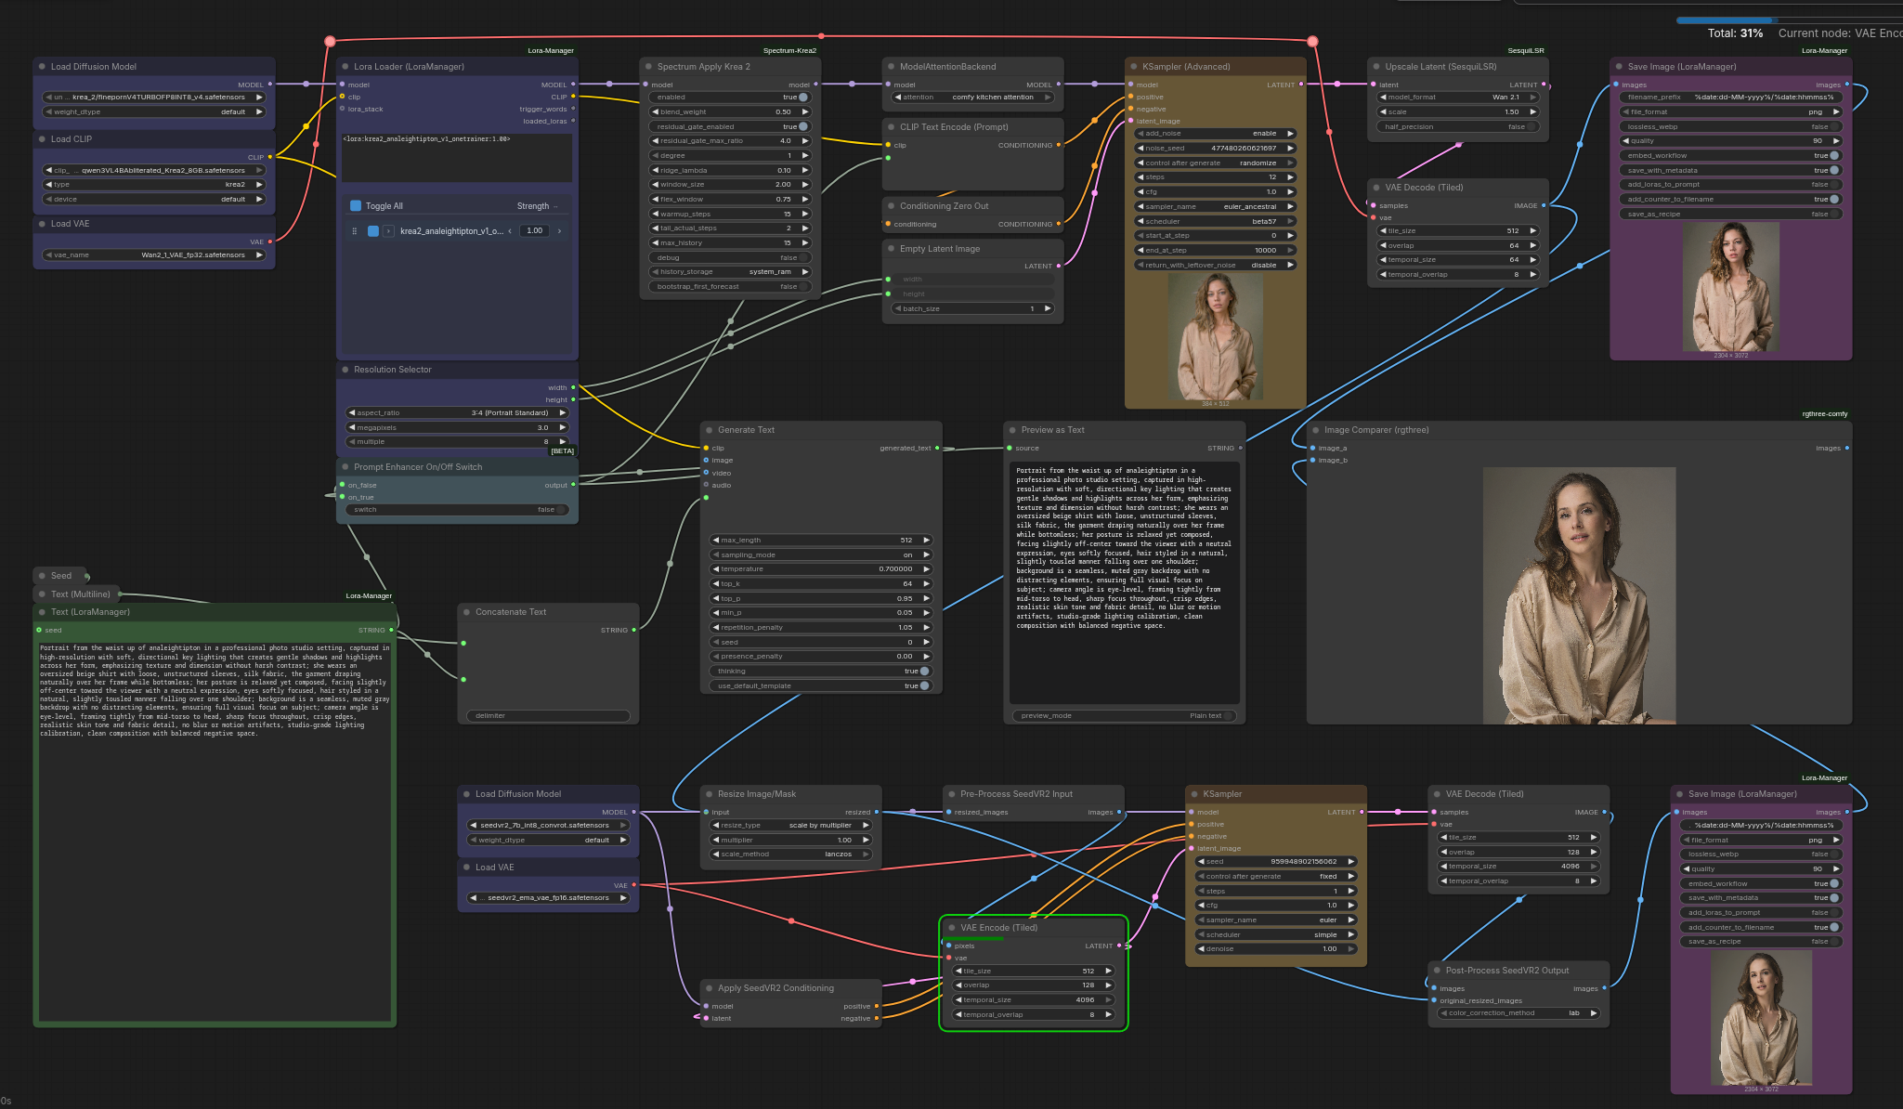The image size is (1903, 1109).
Task: Click the Text (LoraManager) node title dot
Action: coord(42,612)
